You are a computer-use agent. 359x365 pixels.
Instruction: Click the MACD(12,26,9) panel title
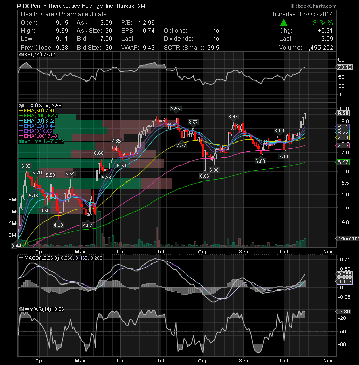[x=42, y=258]
